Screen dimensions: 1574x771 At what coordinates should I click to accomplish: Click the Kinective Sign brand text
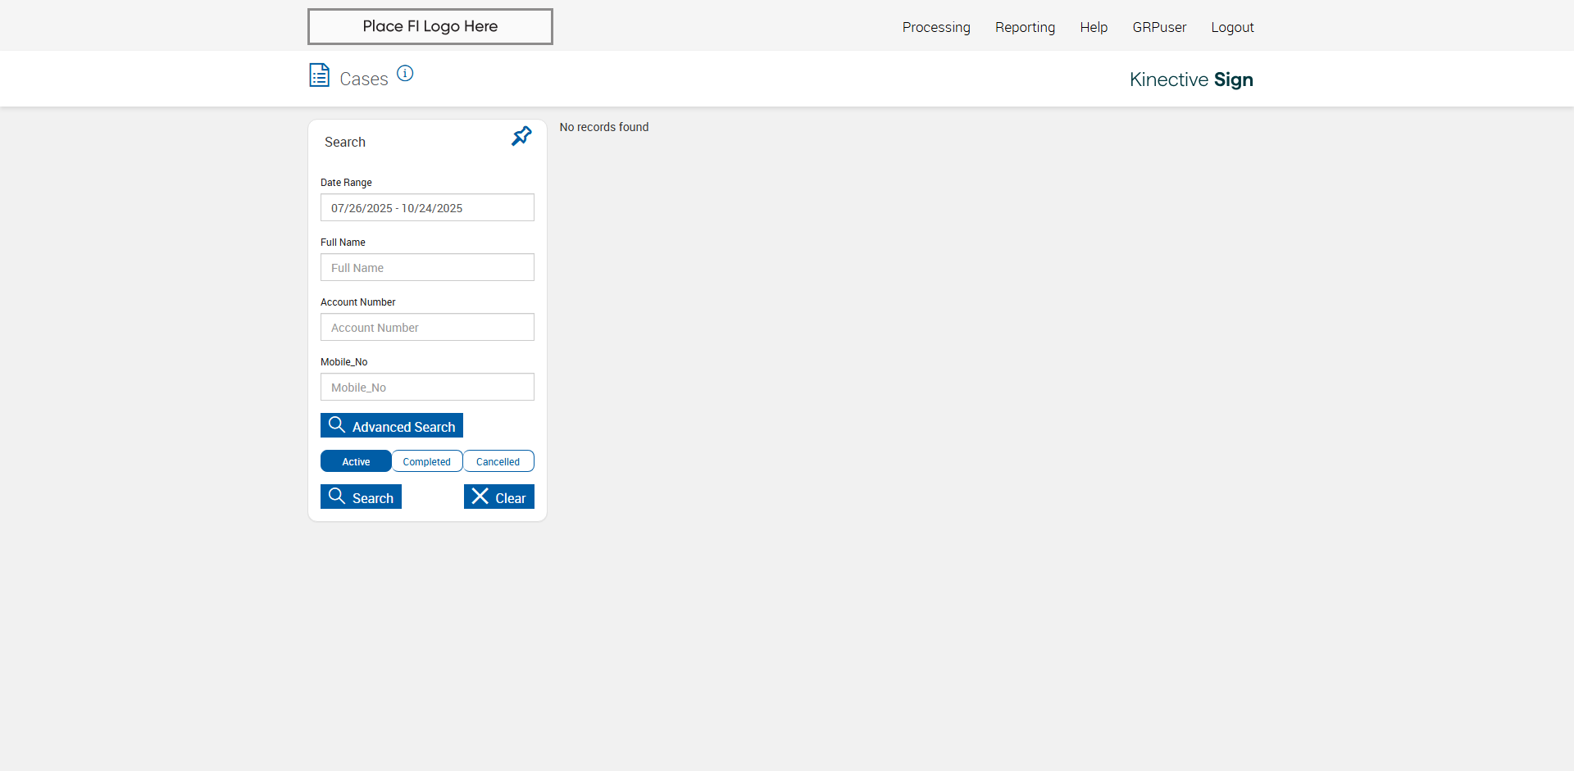[1191, 79]
